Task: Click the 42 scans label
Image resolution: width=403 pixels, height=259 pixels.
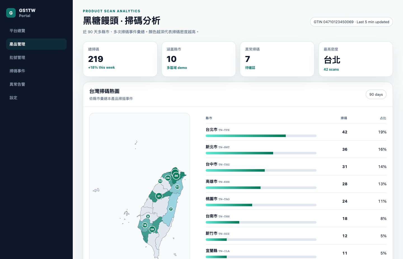Action: click(x=331, y=69)
